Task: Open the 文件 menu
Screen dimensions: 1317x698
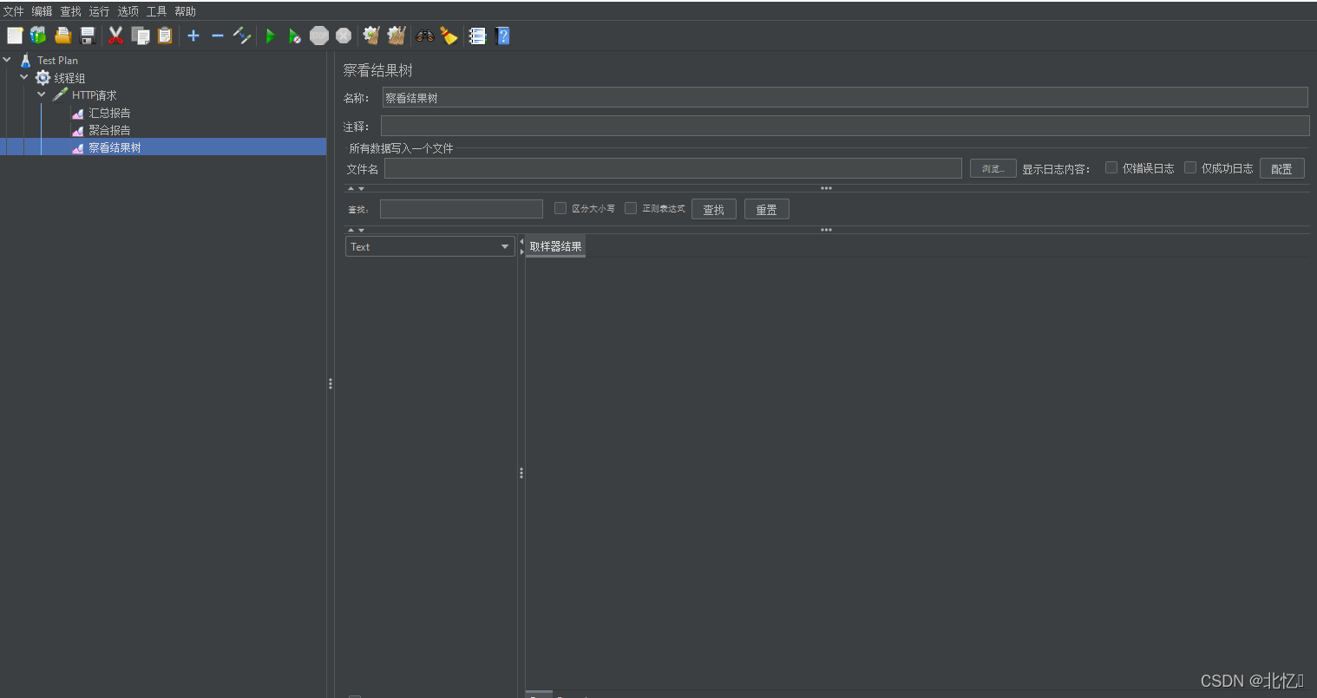Action: 14,11
